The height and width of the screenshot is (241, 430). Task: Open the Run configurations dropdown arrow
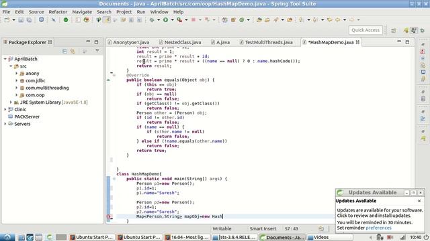pos(172,19)
